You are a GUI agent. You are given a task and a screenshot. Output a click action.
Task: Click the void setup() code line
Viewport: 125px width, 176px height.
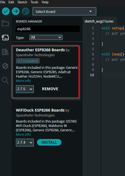(x=113, y=28)
